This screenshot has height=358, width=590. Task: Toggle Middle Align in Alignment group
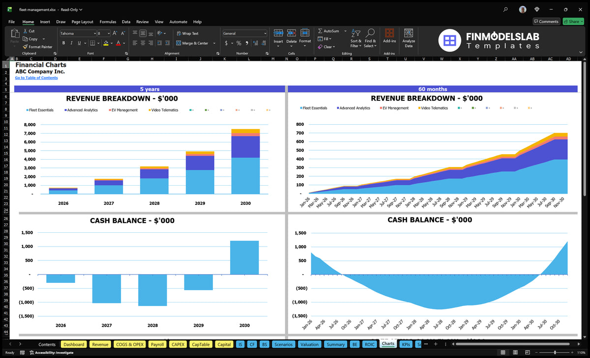pos(143,33)
